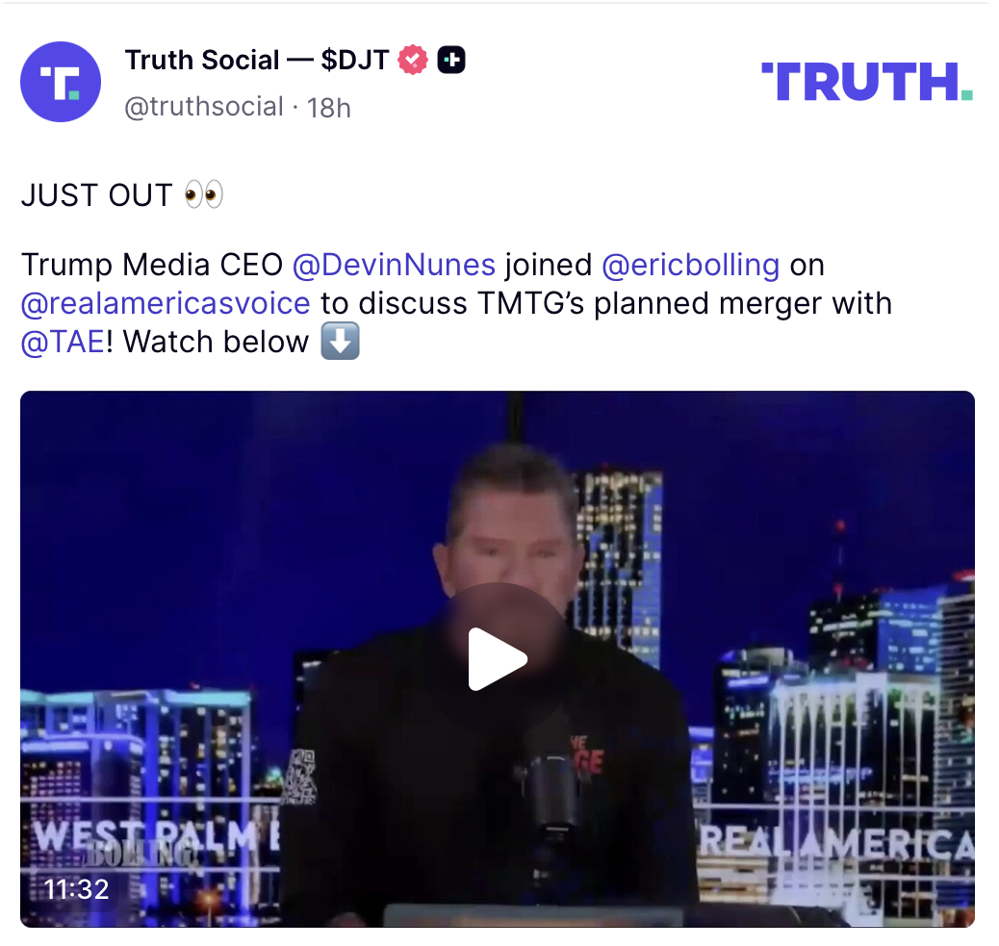Viewport: 999px width, 946px height.
Task: Click the JUST OUT post text
Action: point(96,195)
